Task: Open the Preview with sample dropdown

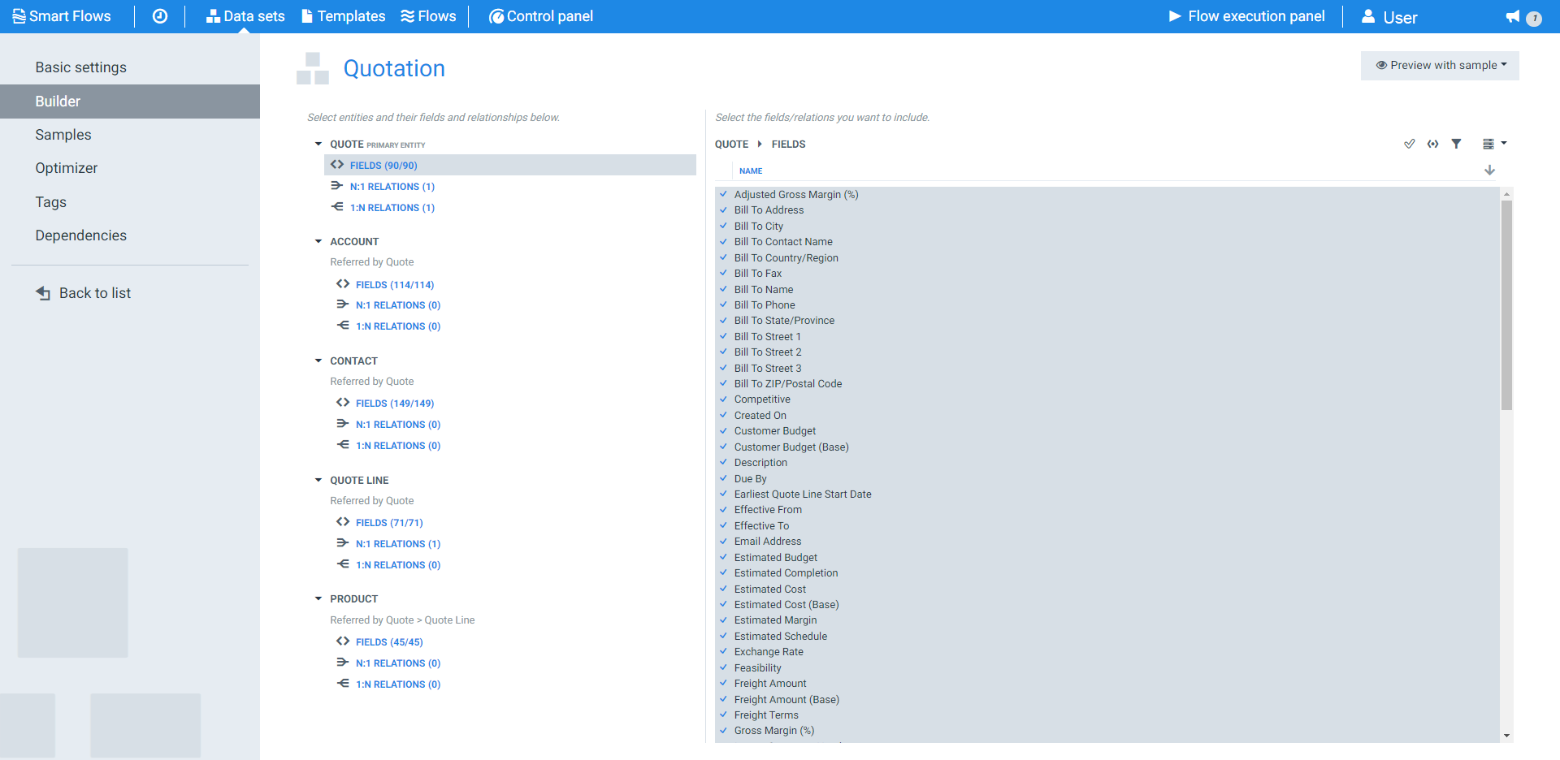Action: [1439, 65]
